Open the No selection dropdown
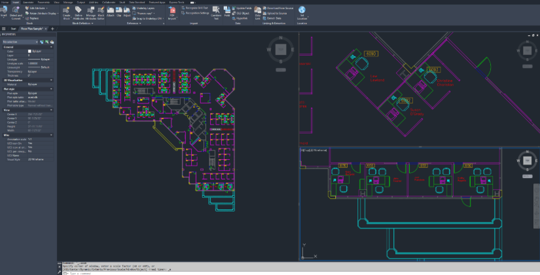The height and width of the screenshot is (275, 540). tap(20, 42)
